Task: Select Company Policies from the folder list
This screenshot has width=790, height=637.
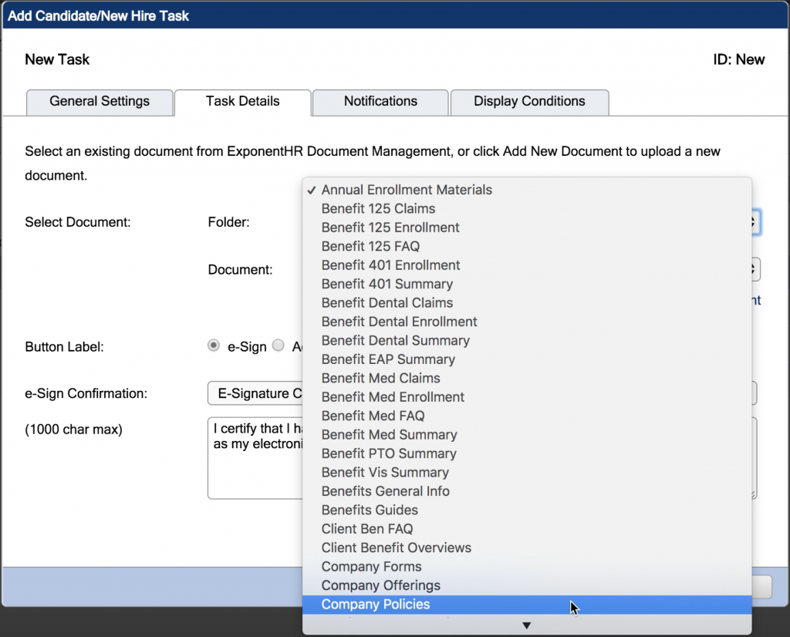Action: click(x=375, y=604)
